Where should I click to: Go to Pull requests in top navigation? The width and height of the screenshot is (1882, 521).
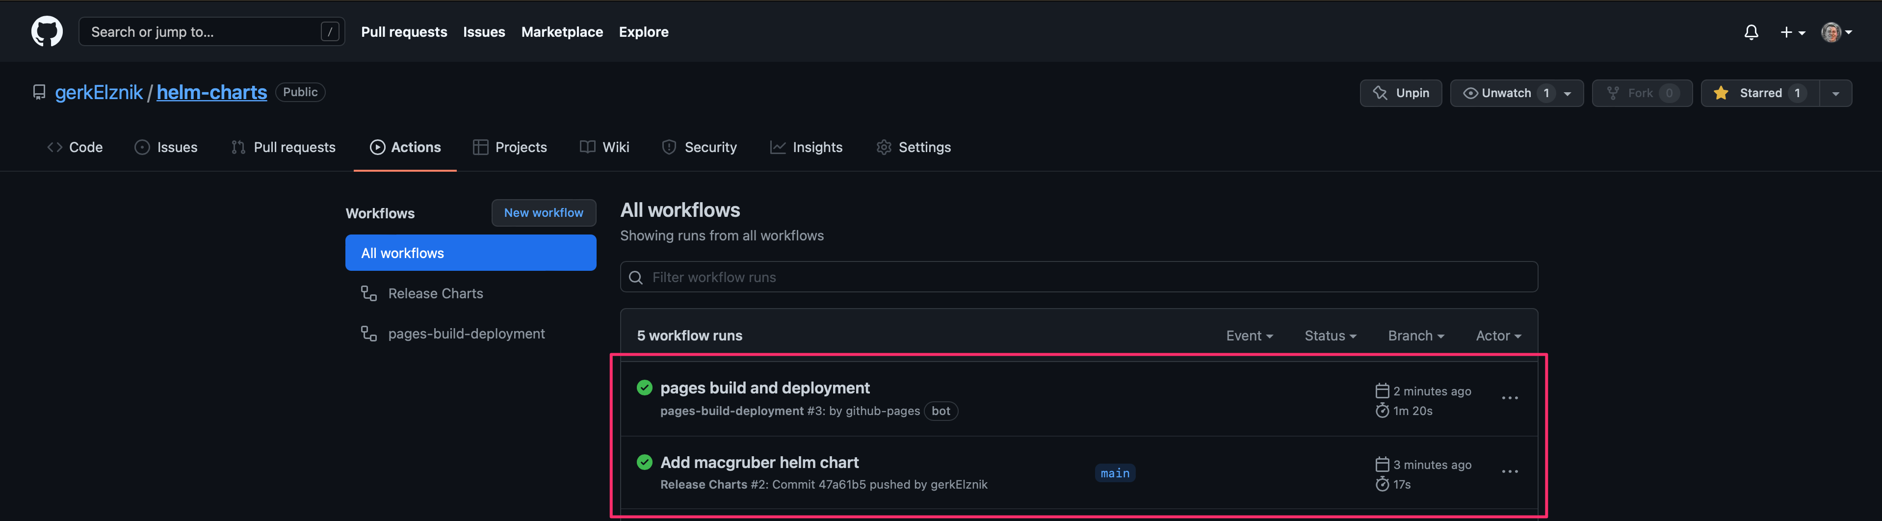pos(403,32)
